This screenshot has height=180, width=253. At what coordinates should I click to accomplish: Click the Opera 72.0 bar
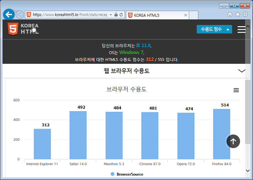pyautogui.click(x=186, y=136)
